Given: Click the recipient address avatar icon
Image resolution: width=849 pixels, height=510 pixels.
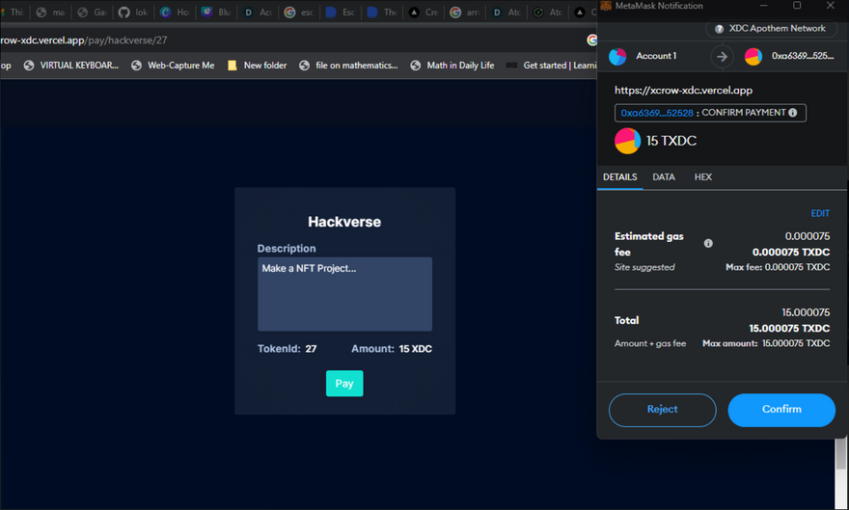Looking at the screenshot, I should click(753, 57).
